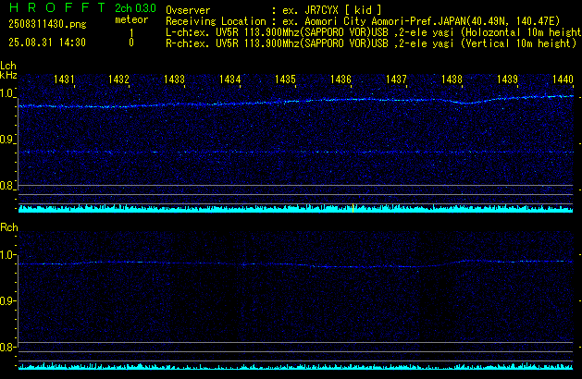Click the R-ch receiver description line

371,43
